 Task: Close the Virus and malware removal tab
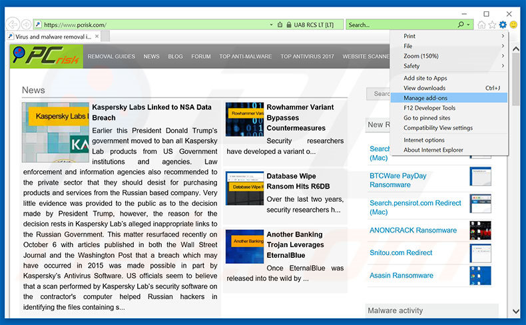pos(97,36)
